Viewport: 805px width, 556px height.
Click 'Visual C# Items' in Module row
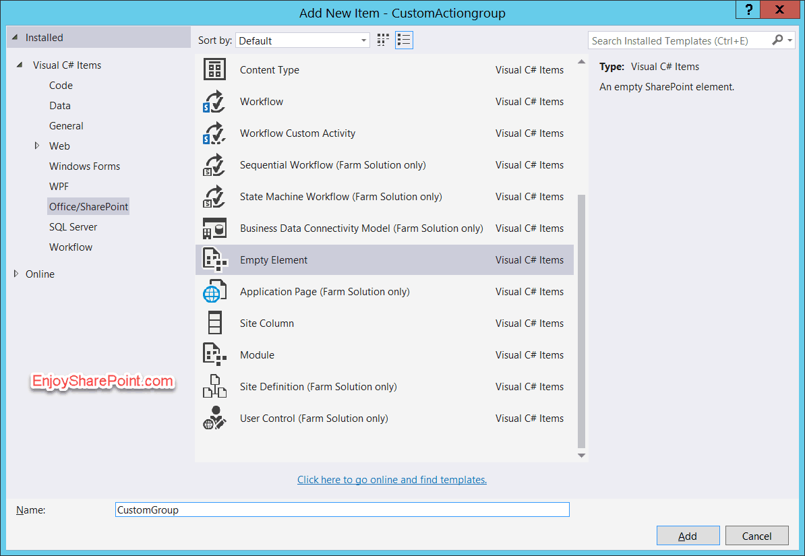pos(529,355)
